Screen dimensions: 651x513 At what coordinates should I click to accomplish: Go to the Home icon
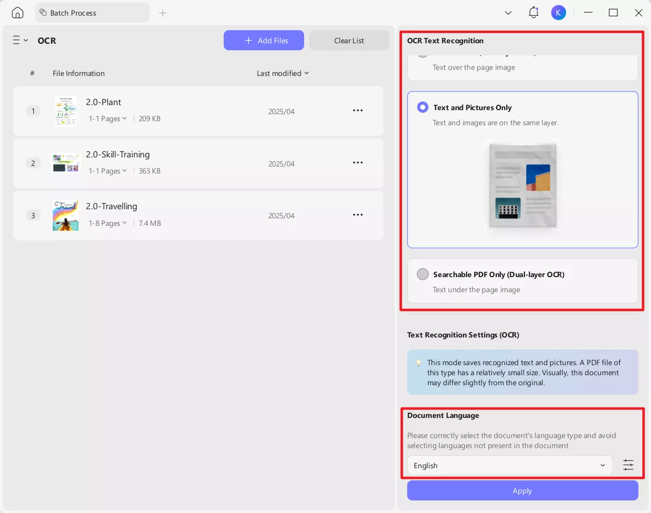(x=18, y=13)
